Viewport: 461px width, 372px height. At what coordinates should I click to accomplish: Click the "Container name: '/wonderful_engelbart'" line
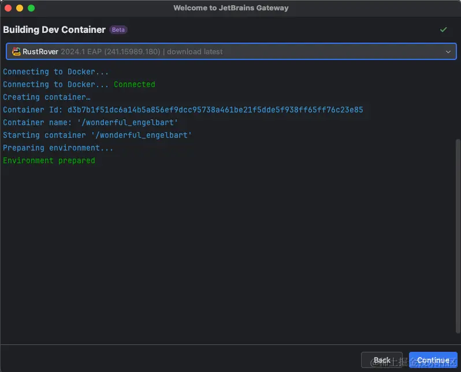(x=91, y=122)
